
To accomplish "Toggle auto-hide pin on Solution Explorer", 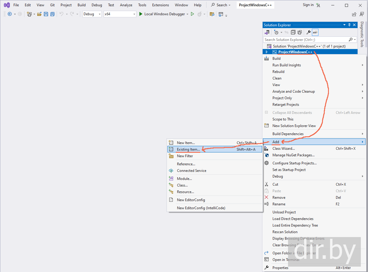I will [349, 25].
